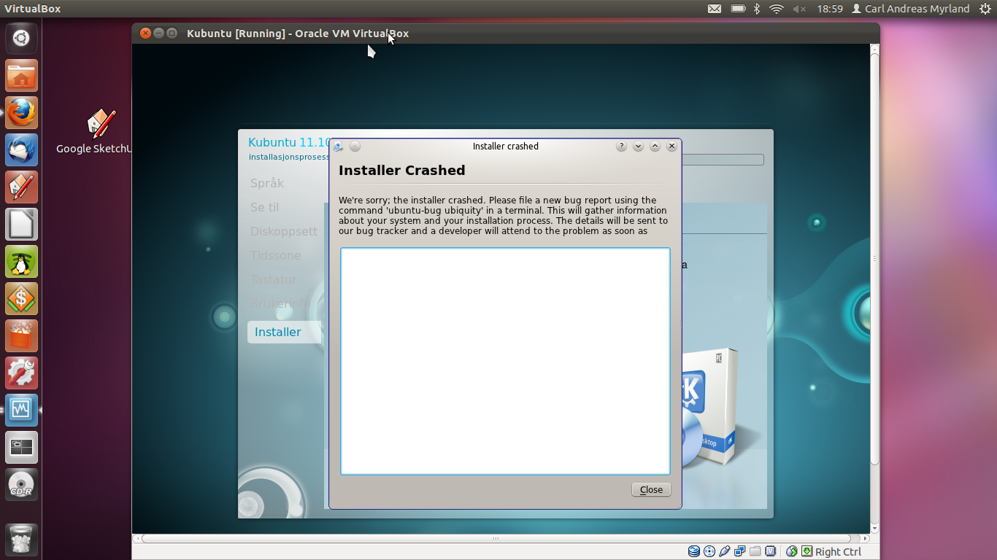Open the 18:59 clock calendar
The height and width of the screenshot is (560, 997).
(830, 9)
